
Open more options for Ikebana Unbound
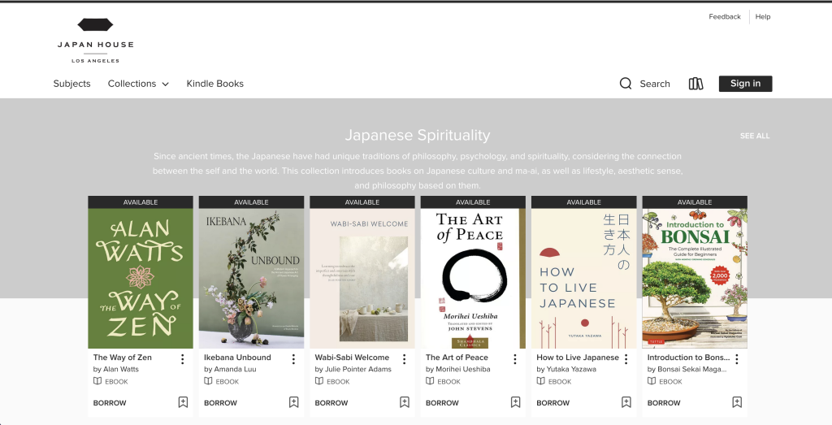293,359
